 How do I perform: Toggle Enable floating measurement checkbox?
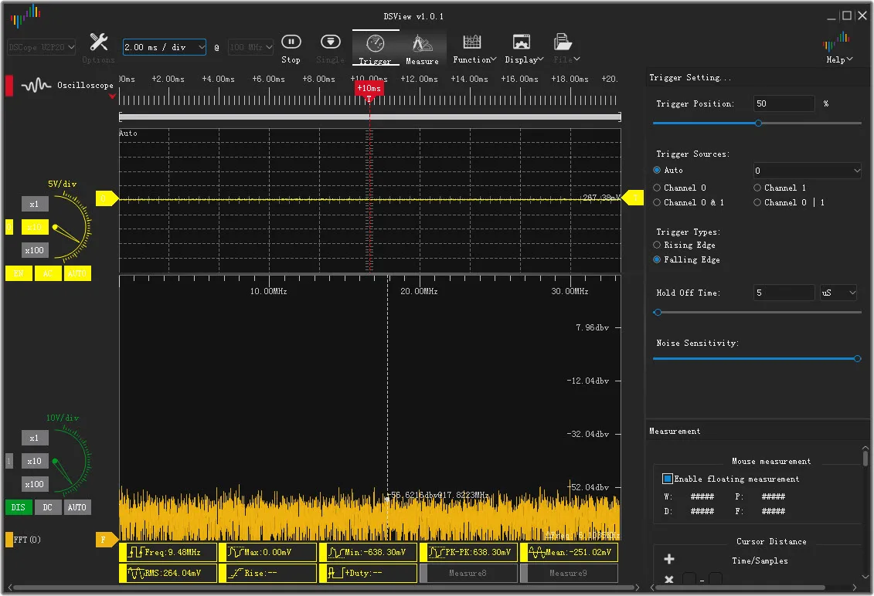pos(668,479)
